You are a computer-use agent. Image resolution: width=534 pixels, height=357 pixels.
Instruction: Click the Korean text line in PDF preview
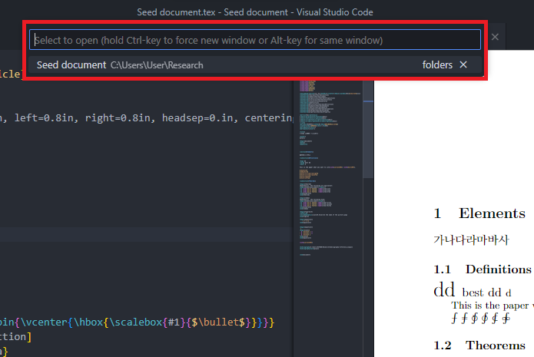point(471,240)
